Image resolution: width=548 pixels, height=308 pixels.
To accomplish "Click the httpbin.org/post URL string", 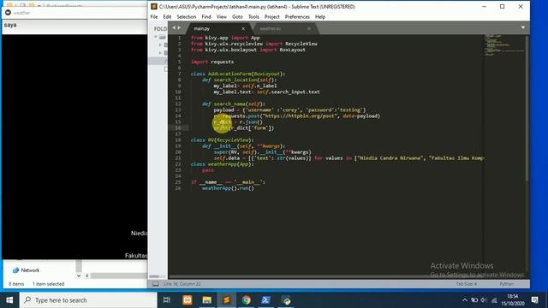I will [x=299, y=116].
